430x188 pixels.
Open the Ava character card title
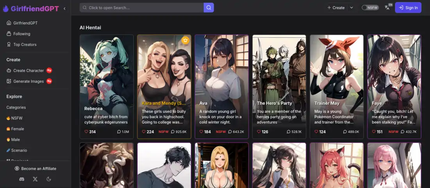(x=203, y=103)
